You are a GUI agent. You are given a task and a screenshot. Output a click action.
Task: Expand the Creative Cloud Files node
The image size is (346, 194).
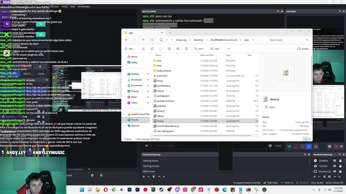click(124, 114)
